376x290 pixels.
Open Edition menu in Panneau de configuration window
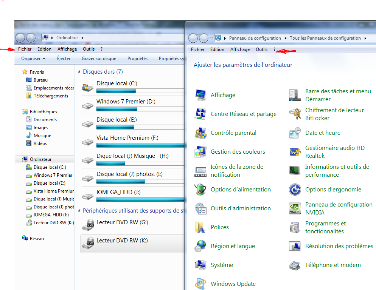coord(217,49)
